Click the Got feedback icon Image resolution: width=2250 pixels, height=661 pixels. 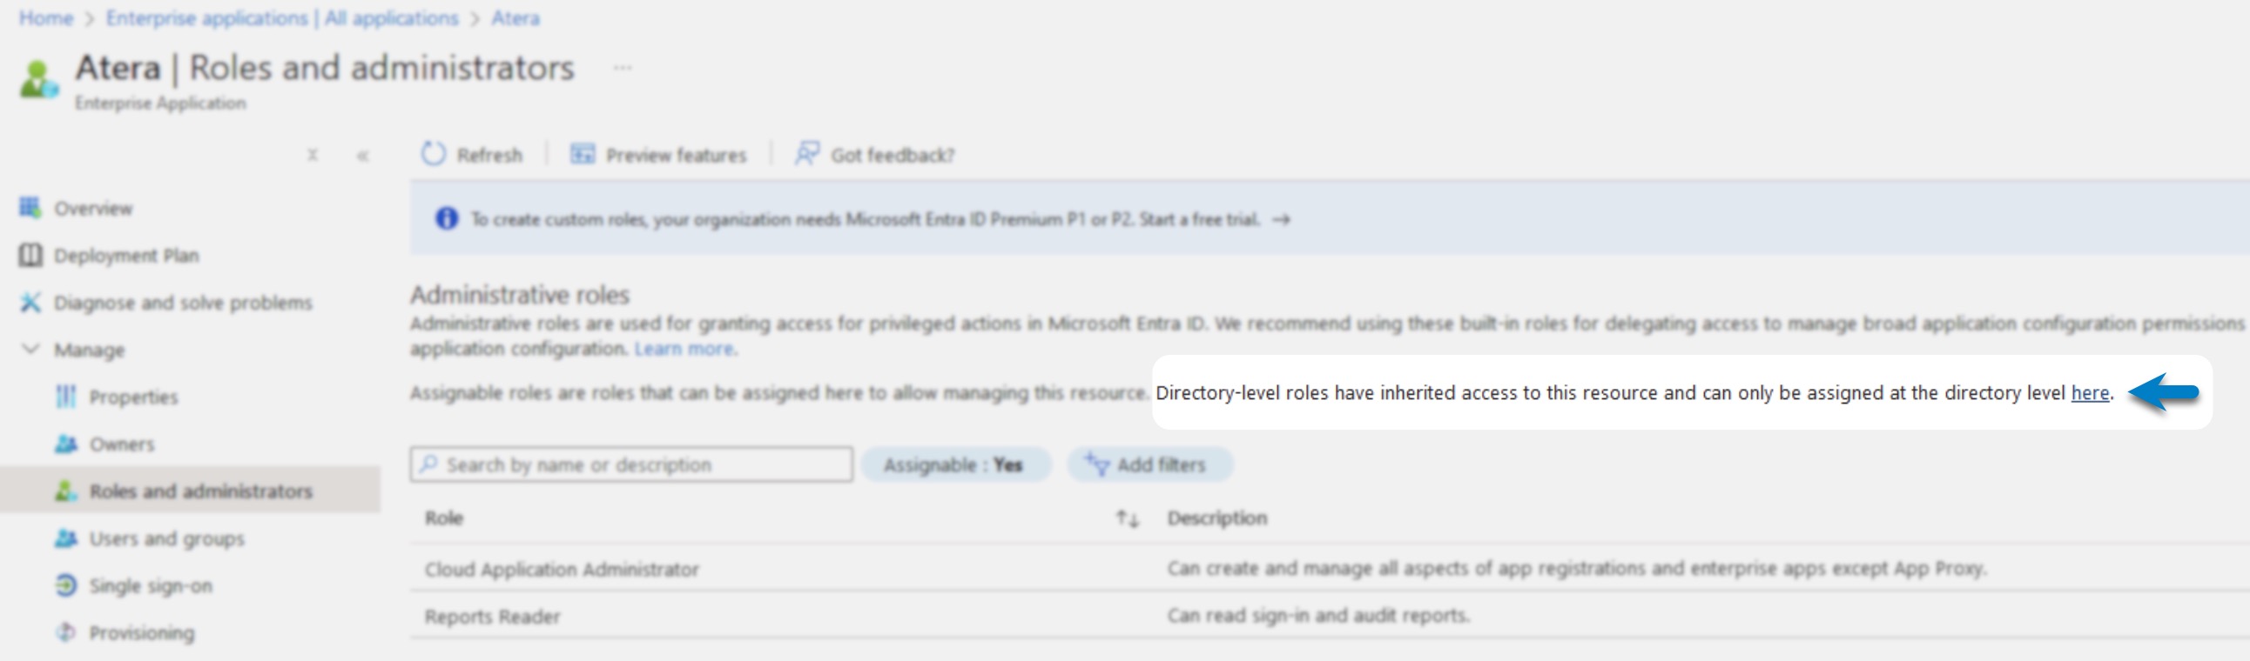806,154
